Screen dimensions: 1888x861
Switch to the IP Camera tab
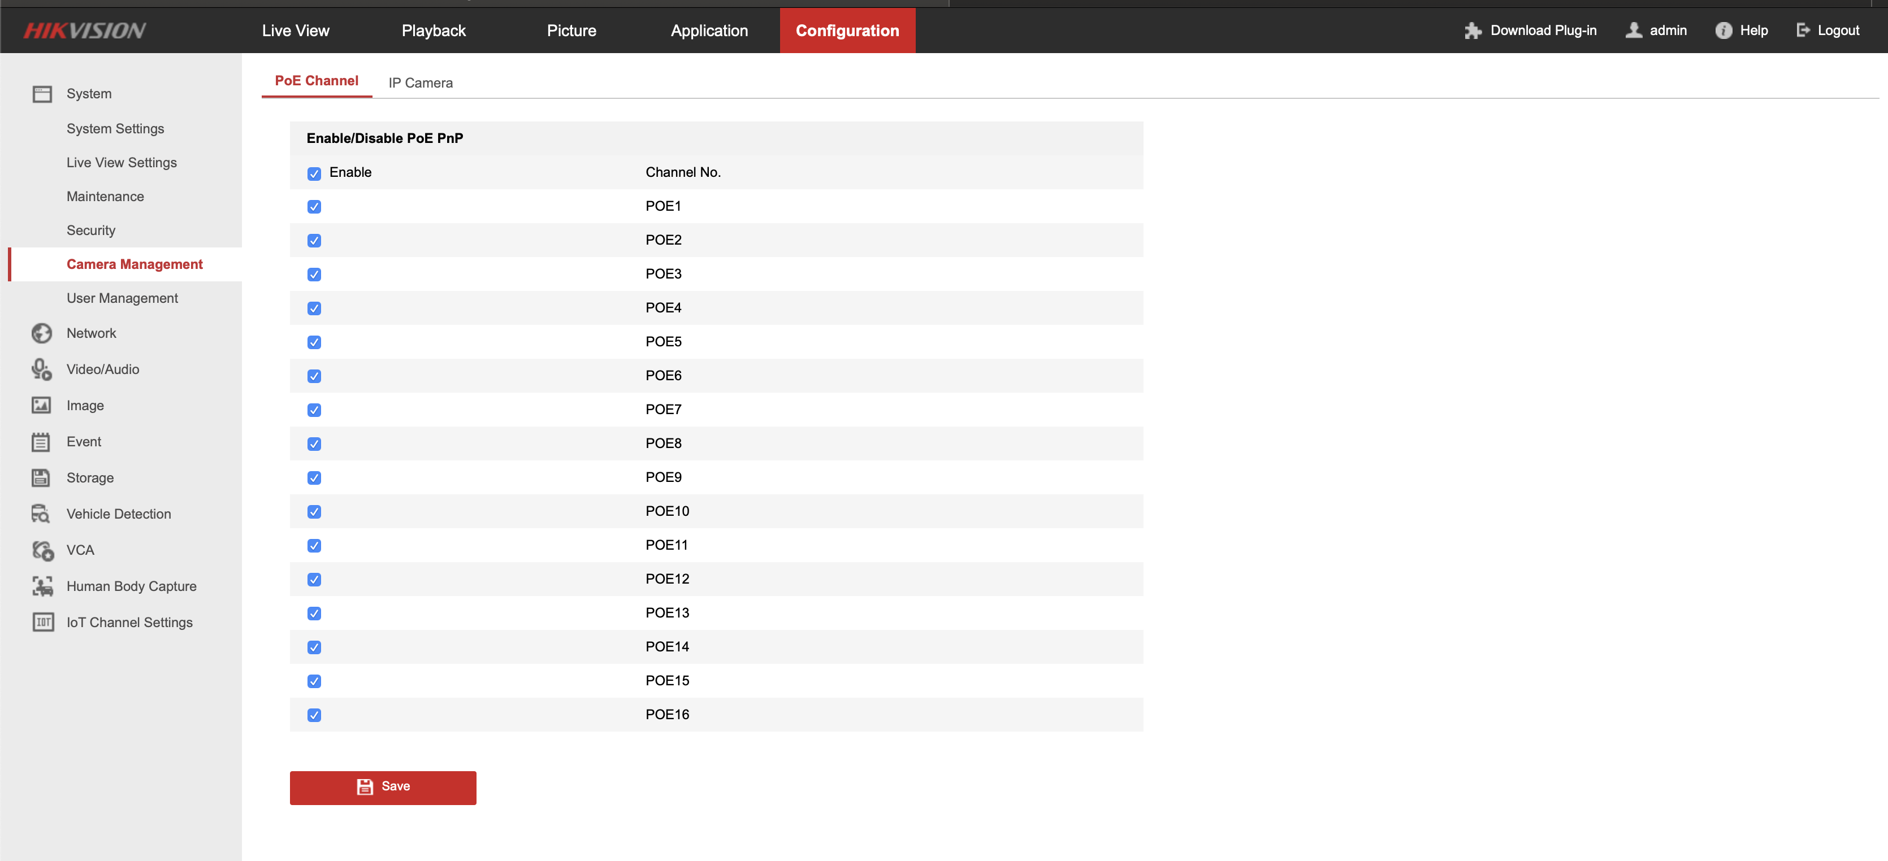(420, 83)
